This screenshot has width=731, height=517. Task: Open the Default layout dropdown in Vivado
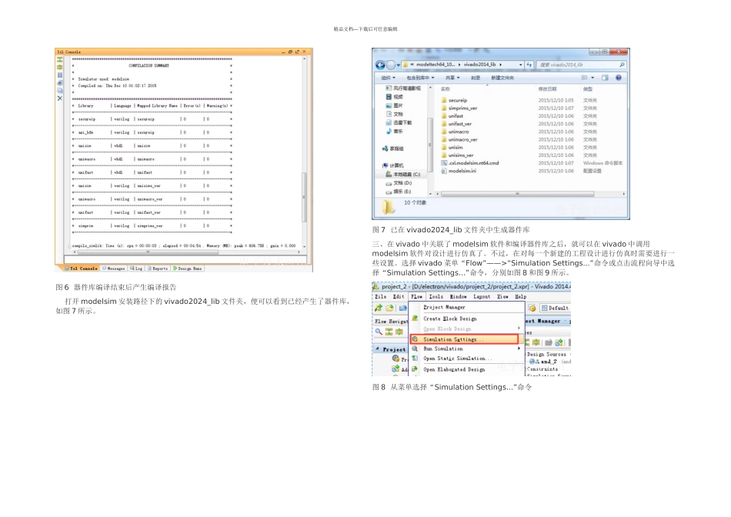(555, 309)
